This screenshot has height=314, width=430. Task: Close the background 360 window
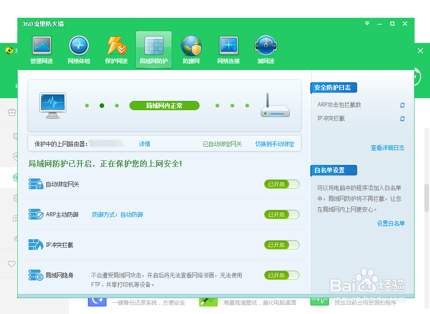point(420,51)
